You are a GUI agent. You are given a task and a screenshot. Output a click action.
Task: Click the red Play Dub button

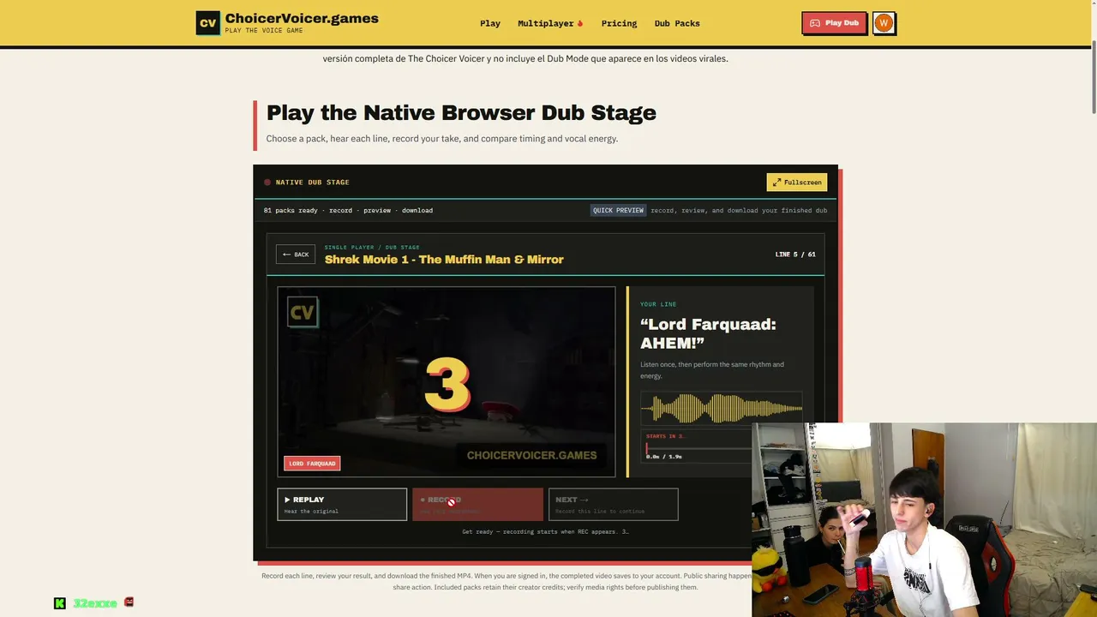click(x=834, y=23)
